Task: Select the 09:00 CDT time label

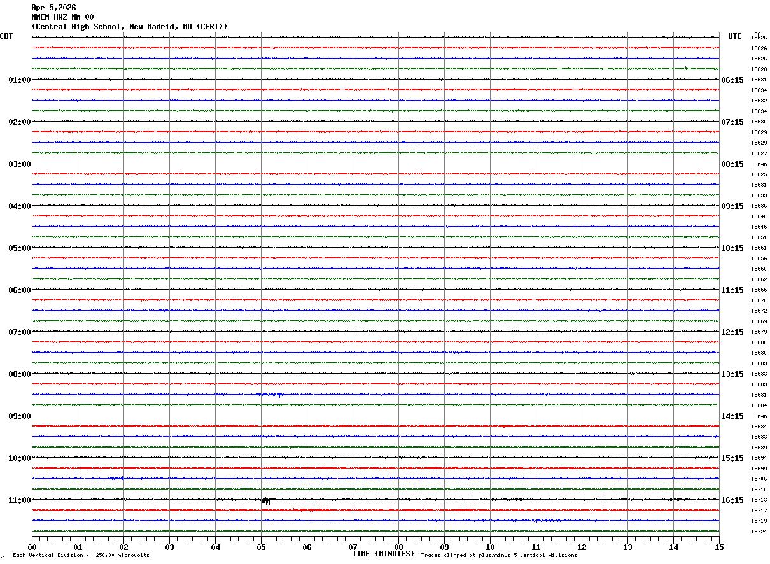Action: click(20, 416)
